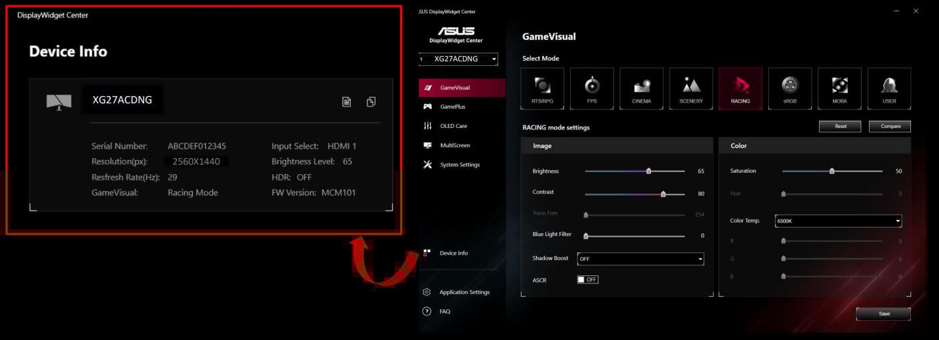Click the Input Select HDMI 1 value

342,146
